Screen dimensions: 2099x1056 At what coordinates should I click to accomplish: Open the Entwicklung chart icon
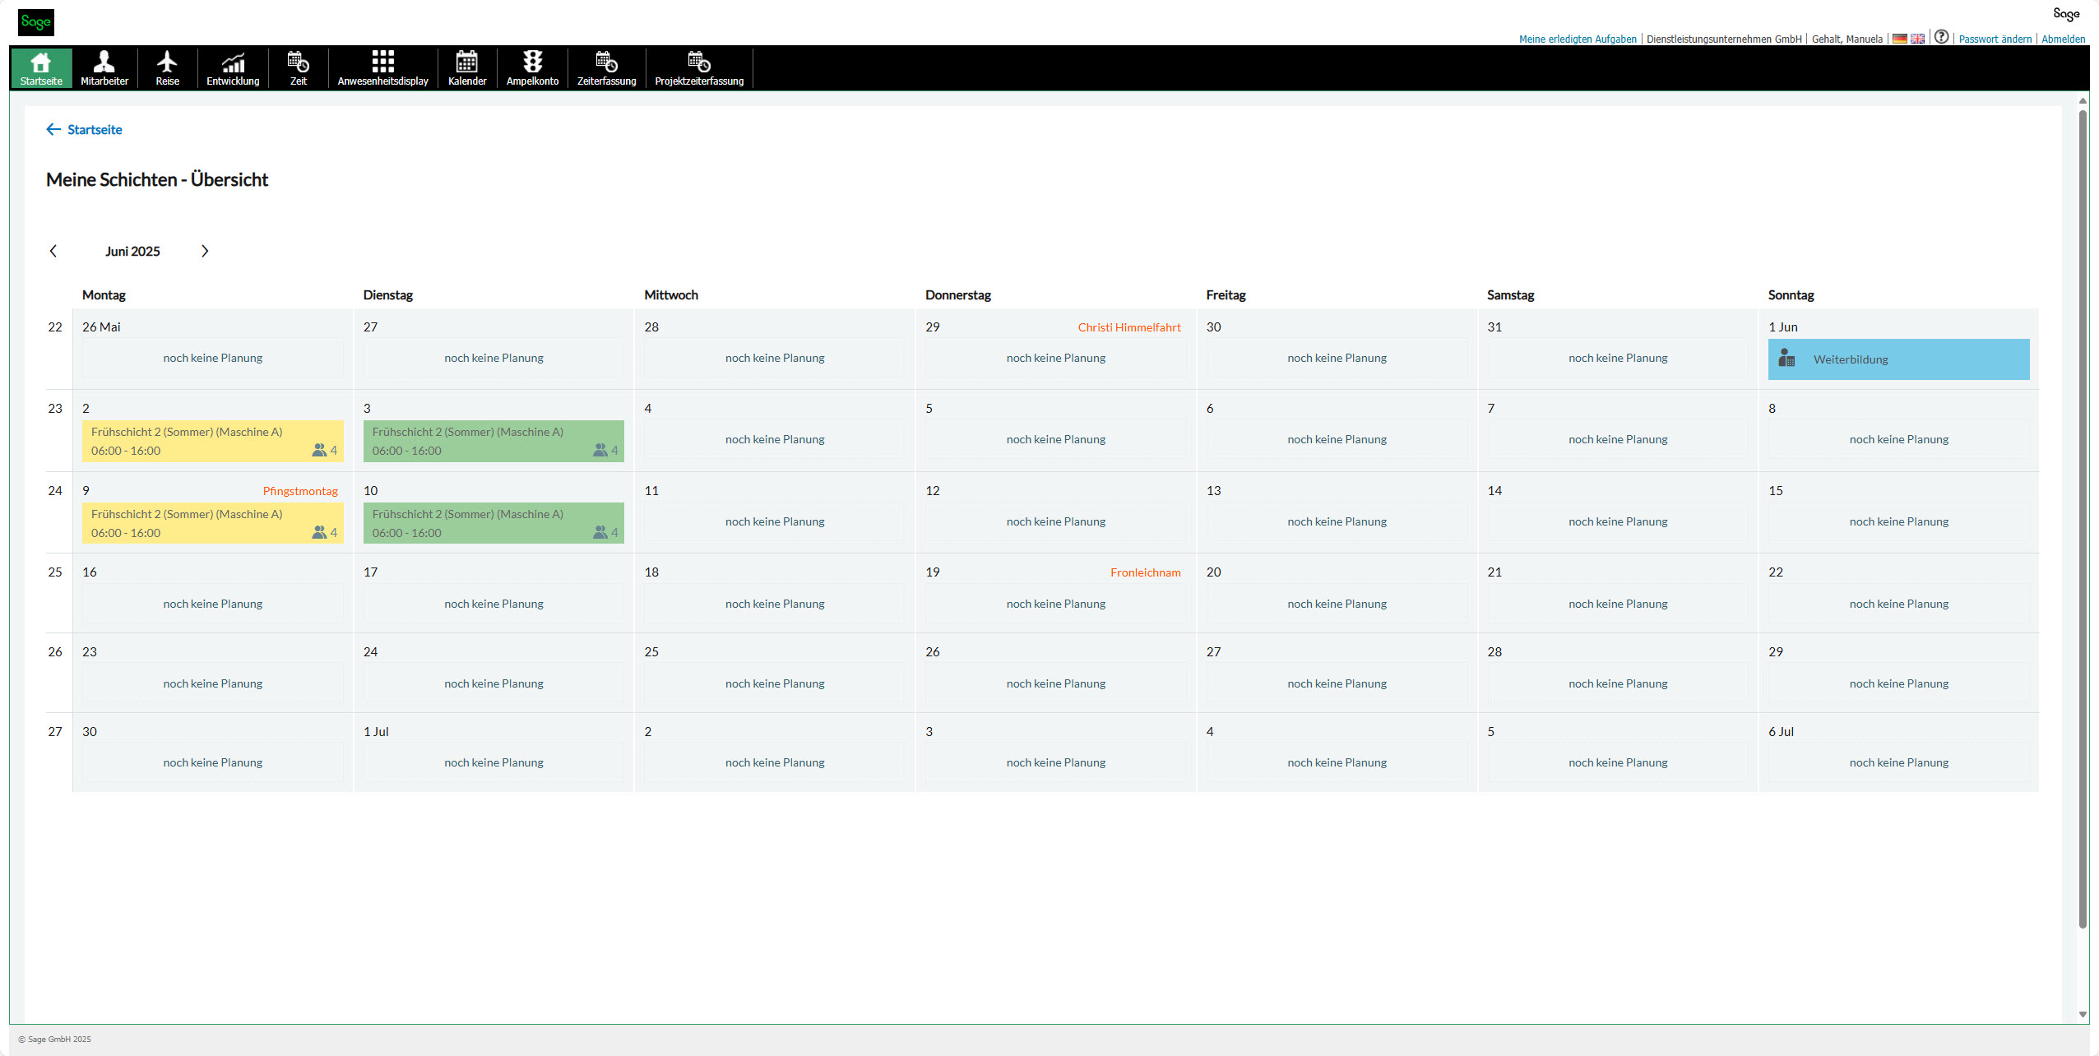pos(233,63)
